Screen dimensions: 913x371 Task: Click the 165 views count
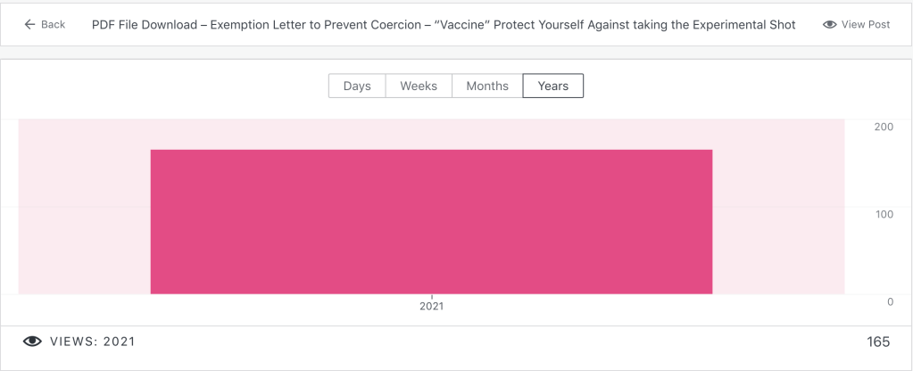coord(878,342)
